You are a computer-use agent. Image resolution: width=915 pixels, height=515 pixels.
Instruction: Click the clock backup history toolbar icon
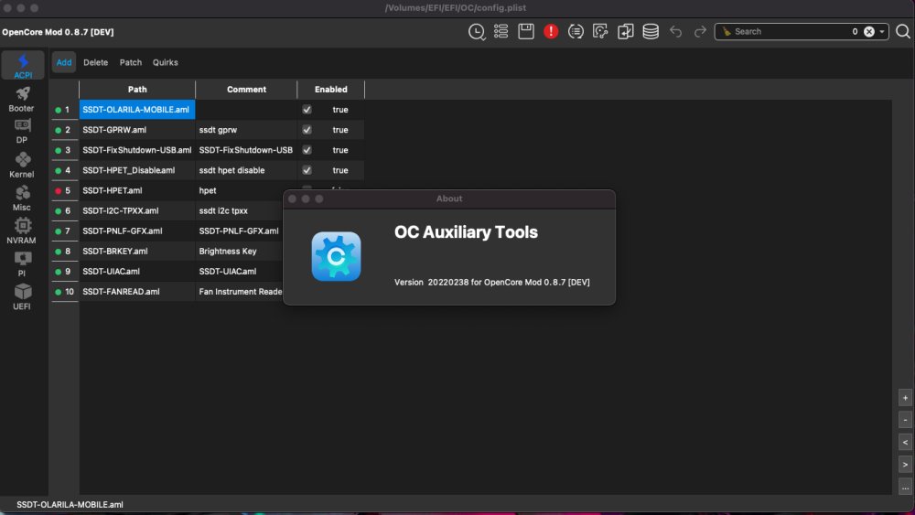[x=477, y=31]
